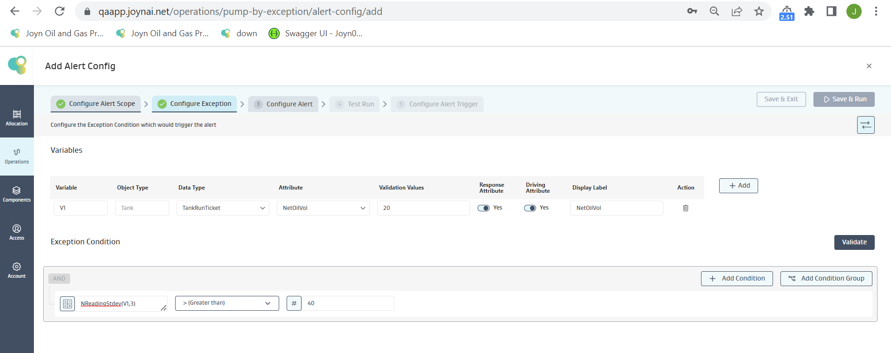
Task: Open the expression calculator icon
Action: (x=67, y=304)
